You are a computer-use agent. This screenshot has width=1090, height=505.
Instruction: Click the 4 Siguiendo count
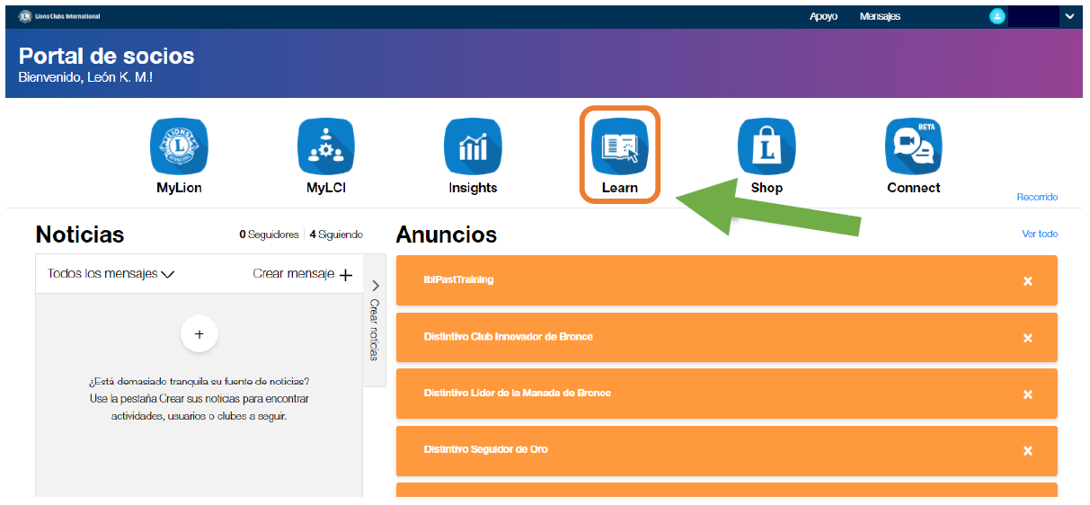336,235
